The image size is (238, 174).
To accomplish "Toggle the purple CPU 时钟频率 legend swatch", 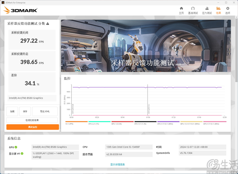I will coord(169,122).
